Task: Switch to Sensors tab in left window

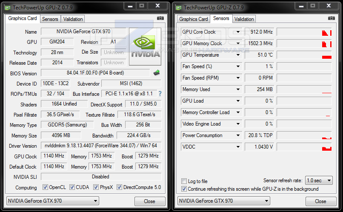Action: coord(50,19)
